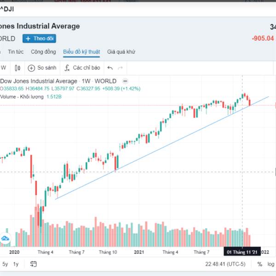The width and height of the screenshot is (276, 276).
Task: Click the Volume - Khối lượng indicator label
Action: (22, 97)
